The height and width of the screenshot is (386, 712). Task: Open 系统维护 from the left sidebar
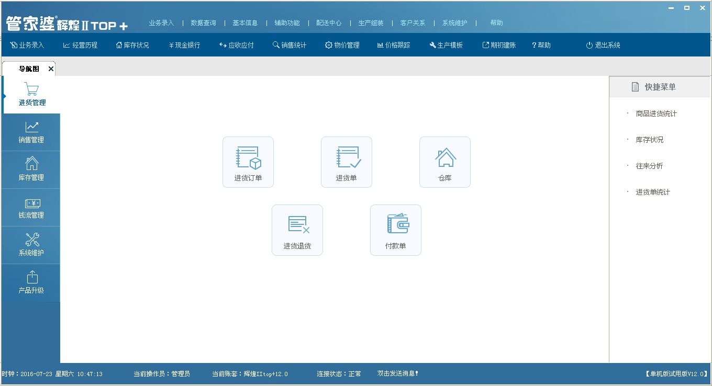[x=31, y=245]
